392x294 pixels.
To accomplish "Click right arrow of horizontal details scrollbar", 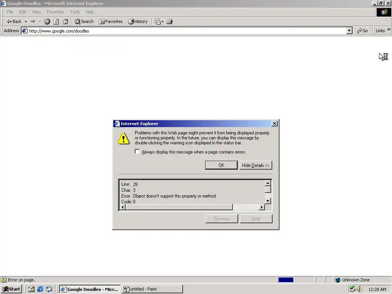I will (262, 207).
